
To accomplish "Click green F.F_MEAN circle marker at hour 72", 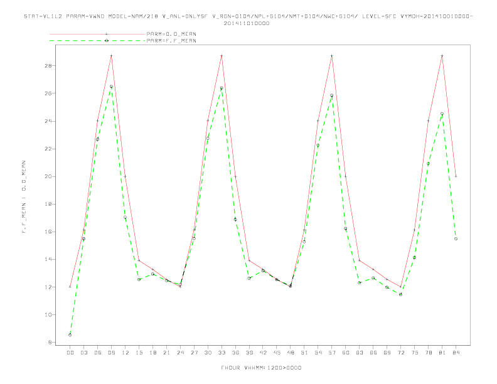I will (x=400, y=295).
